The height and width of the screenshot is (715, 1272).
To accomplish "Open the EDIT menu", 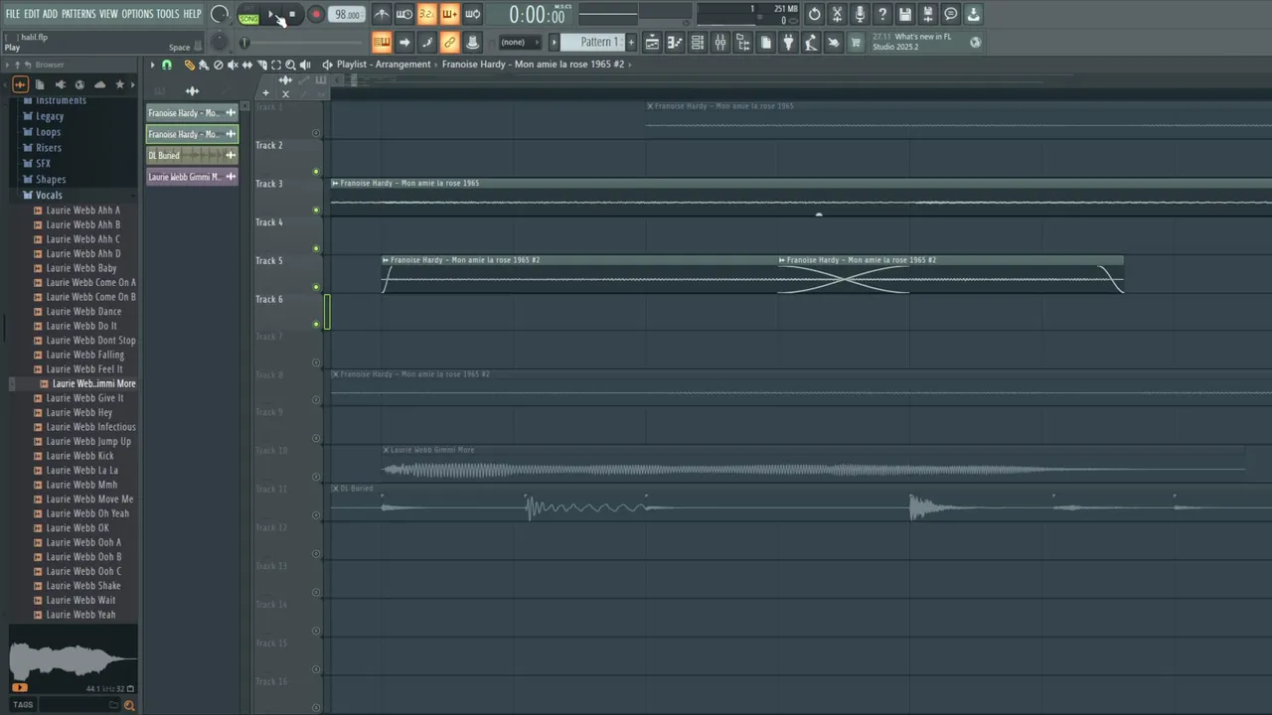I will (x=32, y=14).
